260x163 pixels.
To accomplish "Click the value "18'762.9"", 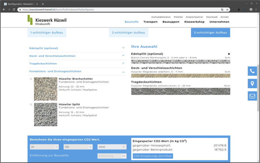I will 220,150.
